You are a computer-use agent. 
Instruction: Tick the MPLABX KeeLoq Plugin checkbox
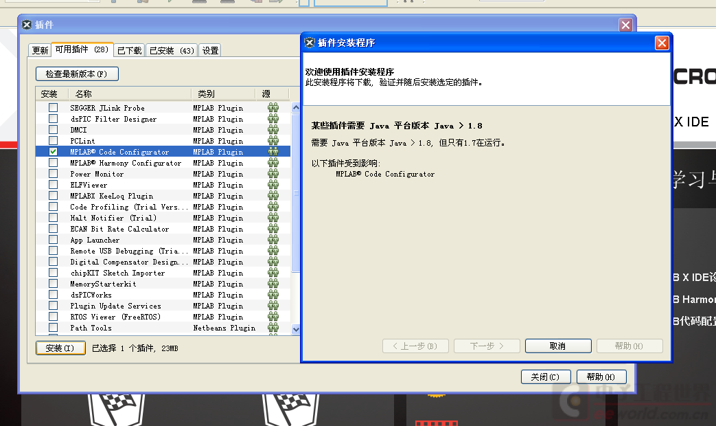point(54,196)
